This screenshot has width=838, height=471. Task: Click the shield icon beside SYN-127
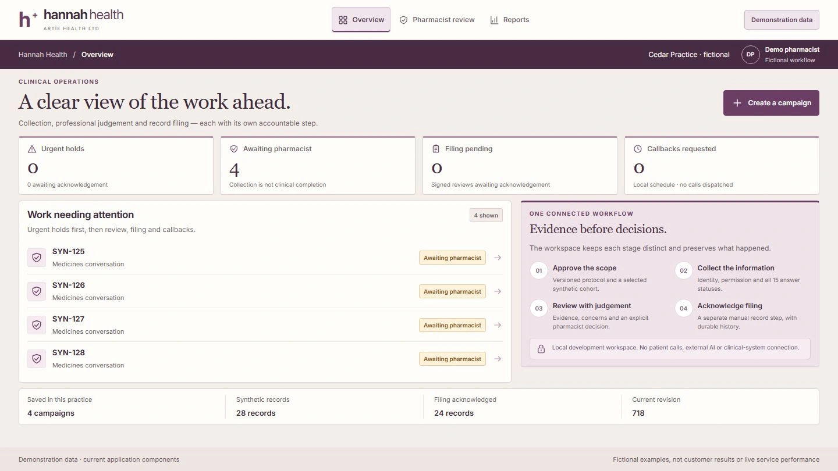37,325
